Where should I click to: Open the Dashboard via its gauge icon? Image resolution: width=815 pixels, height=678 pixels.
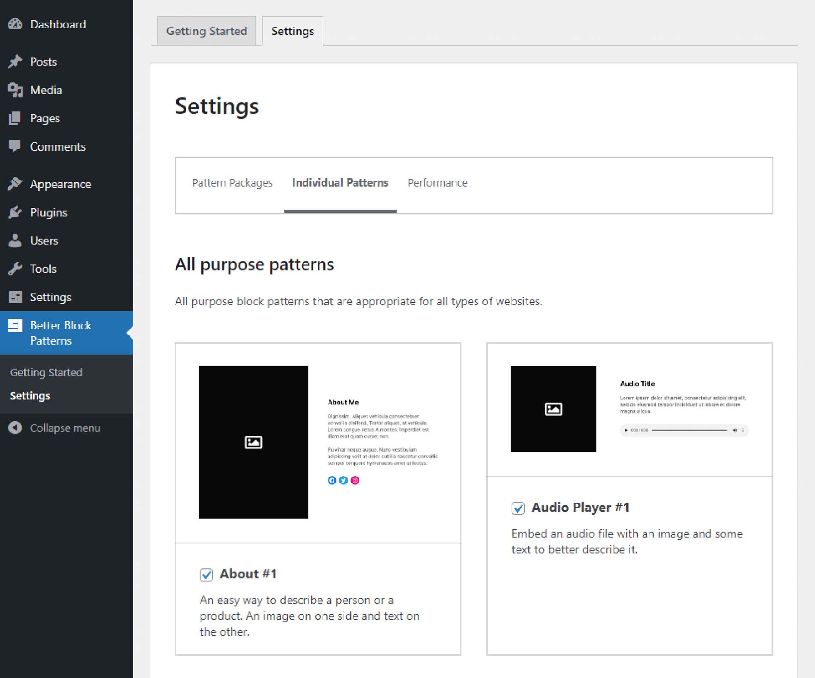(15, 24)
